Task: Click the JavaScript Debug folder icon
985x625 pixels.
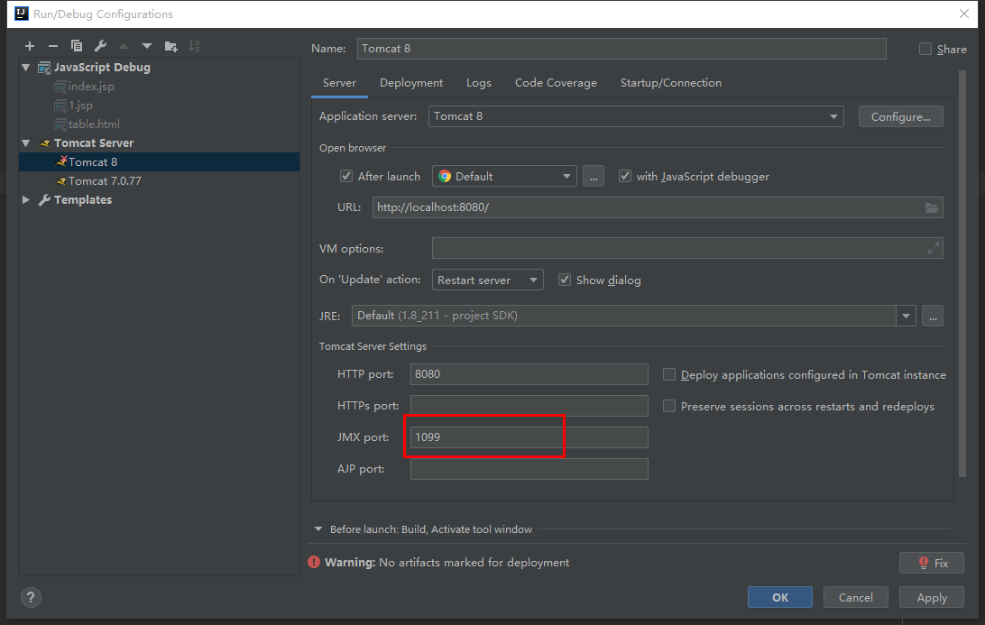Action: [44, 68]
